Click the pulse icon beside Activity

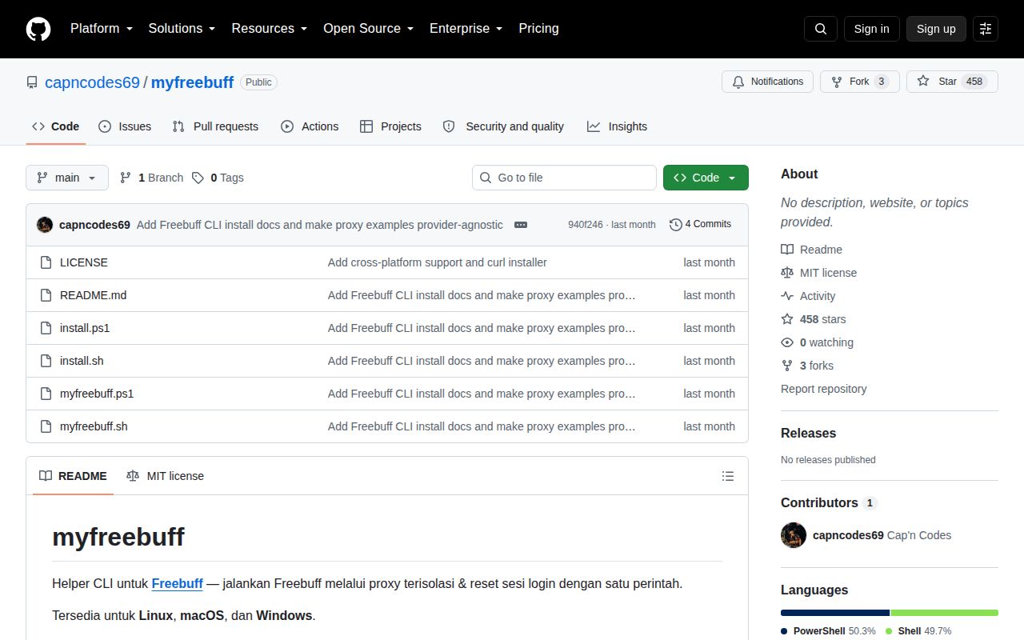coord(787,296)
